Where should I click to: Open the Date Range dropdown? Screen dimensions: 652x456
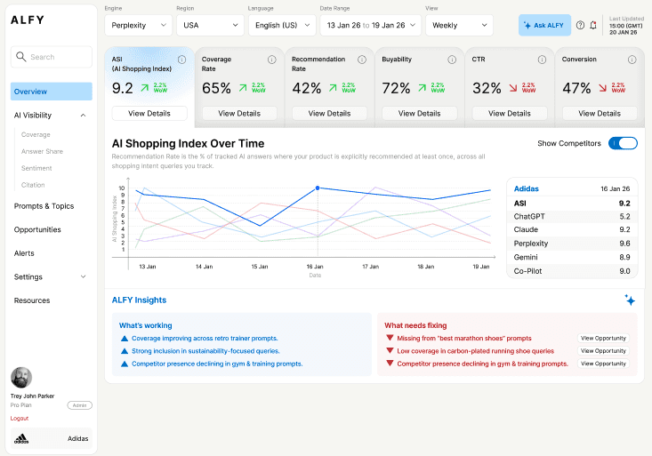point(371,26)
